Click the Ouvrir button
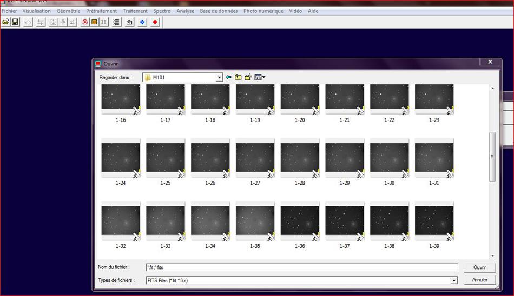Screen dimensions: 514x296 479,267
